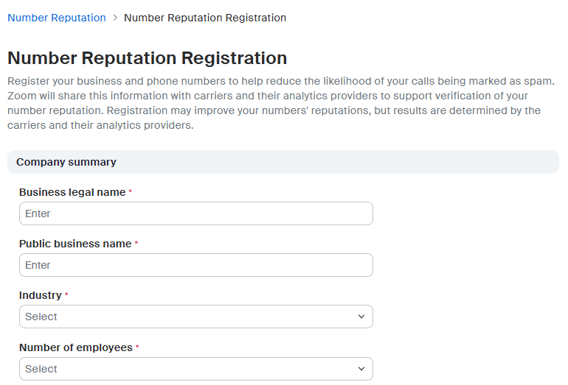The image size is (568, 385).
Task: Click the required asterisk beside Industry
Action: pos(66,295)
